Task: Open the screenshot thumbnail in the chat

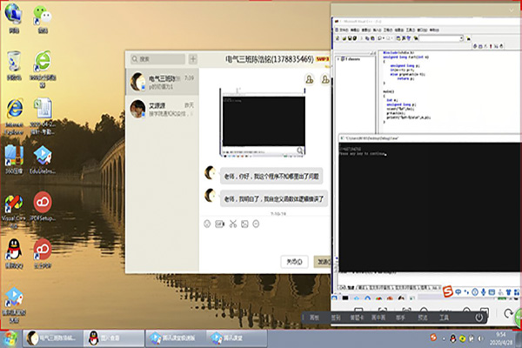Action: pos(262,122)
